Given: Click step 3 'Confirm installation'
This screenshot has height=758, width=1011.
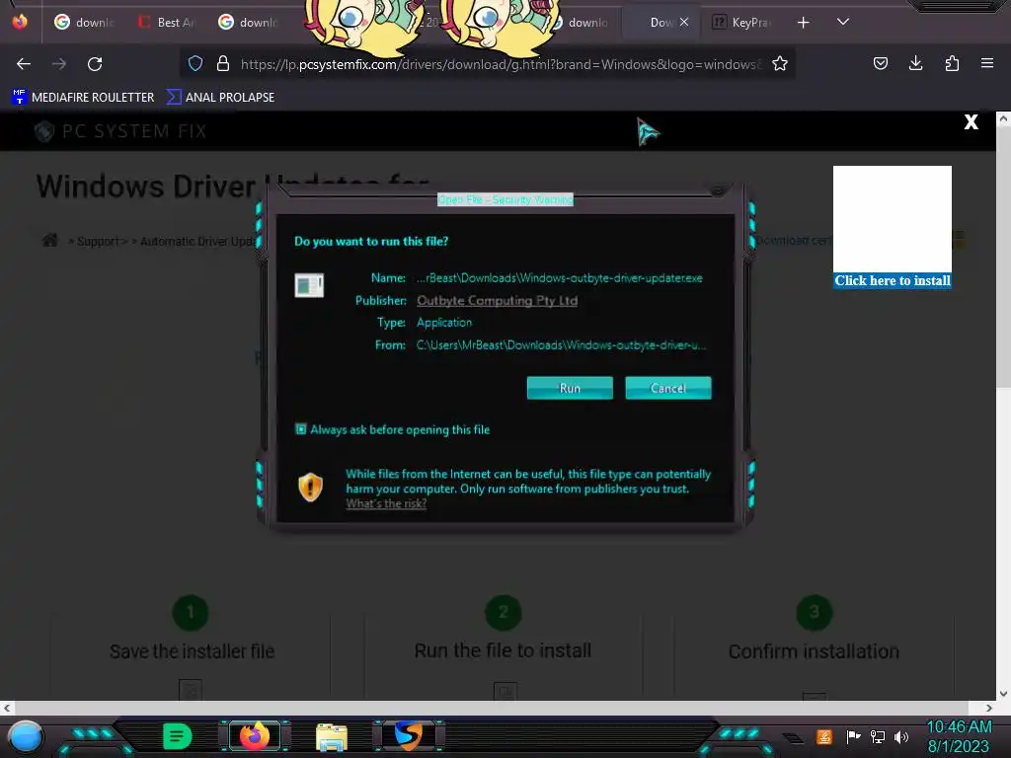Looking at the screenshot, I should tap(814, 651).
